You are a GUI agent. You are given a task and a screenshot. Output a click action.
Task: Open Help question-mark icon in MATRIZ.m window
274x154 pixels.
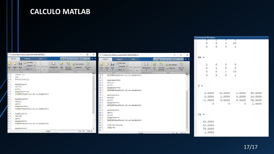coord(89,59)
